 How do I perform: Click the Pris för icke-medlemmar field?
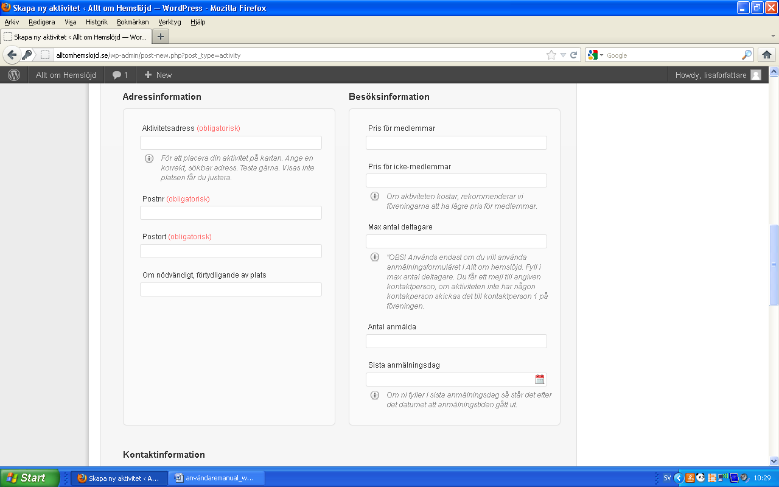pyautogui.click(x=456, y=180)
